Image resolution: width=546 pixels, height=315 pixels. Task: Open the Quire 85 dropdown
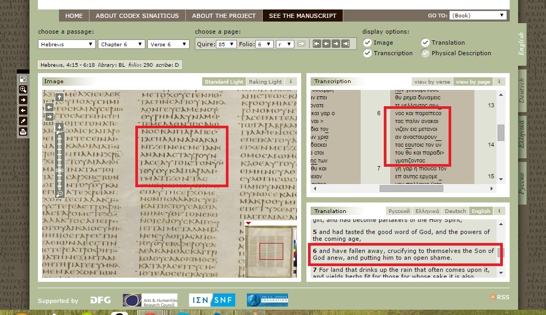226,44
